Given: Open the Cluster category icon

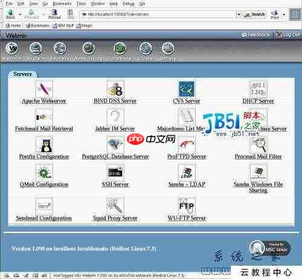Looking at the screenshot, I should tap(146, 48).
